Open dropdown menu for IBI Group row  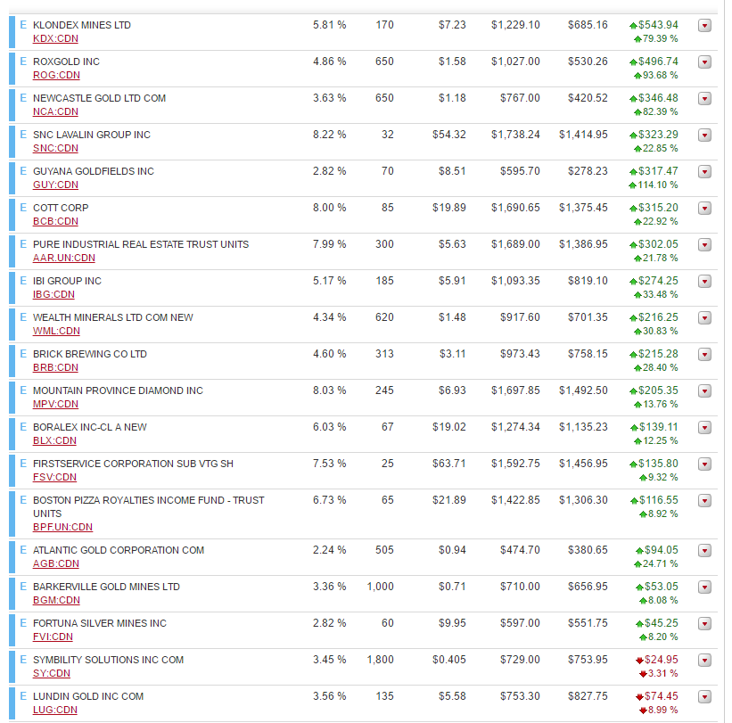coord(704,281)
